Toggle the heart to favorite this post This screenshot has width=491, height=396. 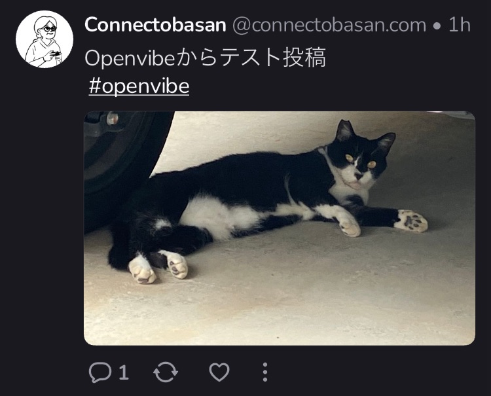point(219,372)
